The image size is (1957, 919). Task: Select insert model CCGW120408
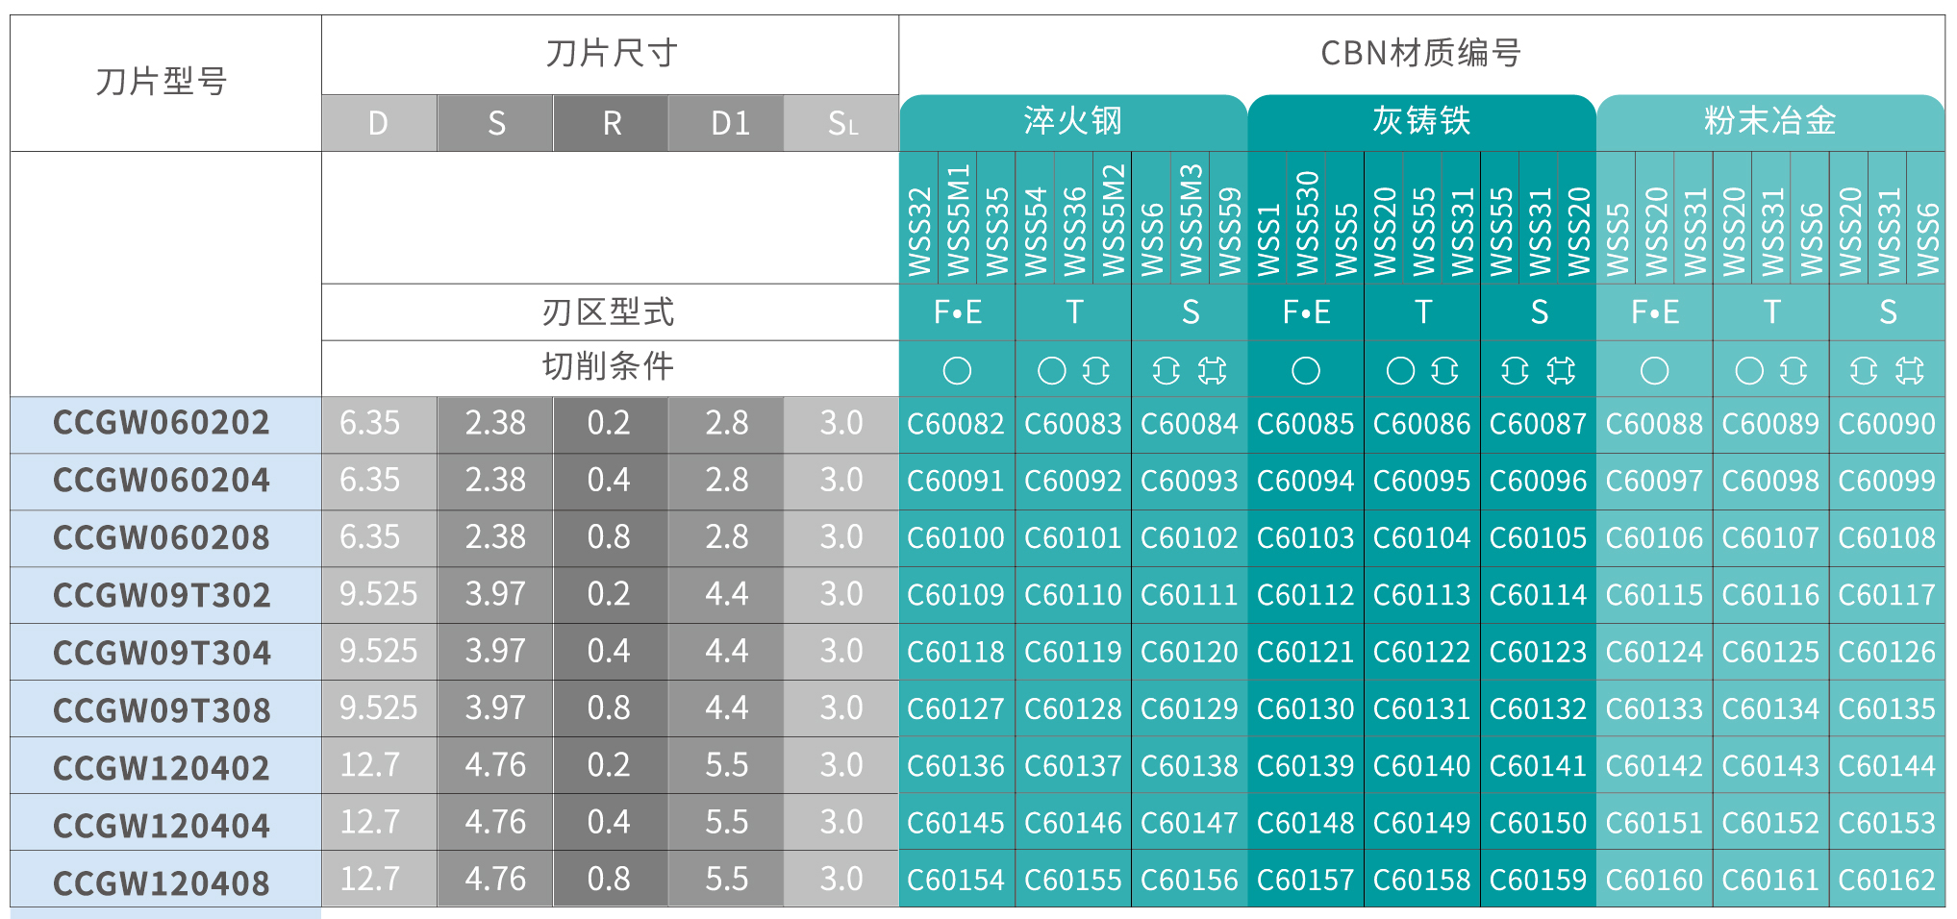coord(162,882)
